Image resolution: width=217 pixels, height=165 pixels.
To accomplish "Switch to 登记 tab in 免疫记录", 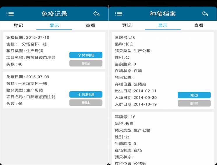I will tap(18, 25).
